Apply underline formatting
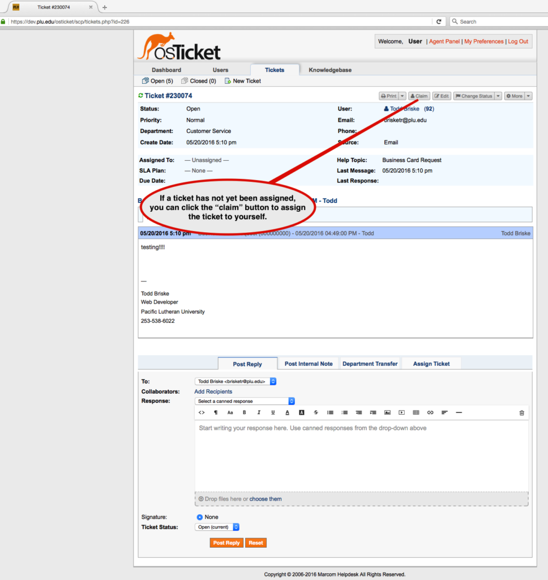This screenshot has height=580, width=548. [273, 412]
